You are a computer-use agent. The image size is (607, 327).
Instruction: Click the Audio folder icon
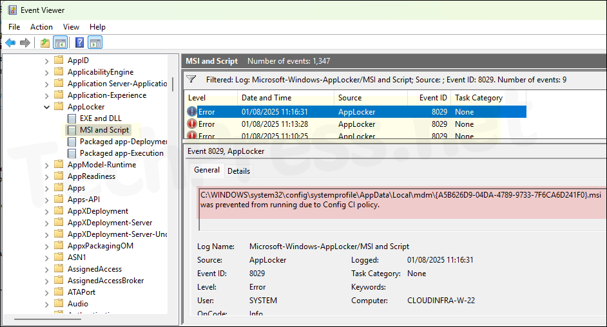pos(59,303)
